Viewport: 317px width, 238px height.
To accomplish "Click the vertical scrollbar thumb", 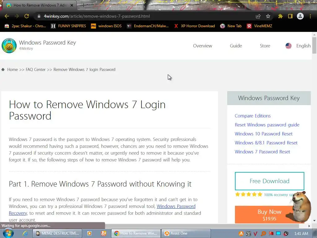I will pyautogui.click(x=314, y=45).
